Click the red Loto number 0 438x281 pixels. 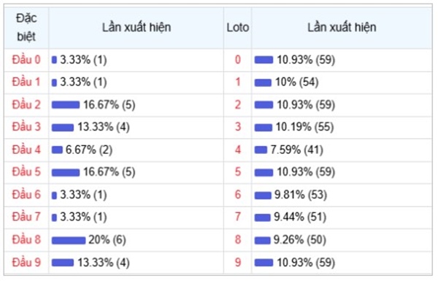[238, 60]
